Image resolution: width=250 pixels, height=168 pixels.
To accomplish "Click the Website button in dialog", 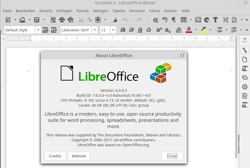I will [79, 156].
